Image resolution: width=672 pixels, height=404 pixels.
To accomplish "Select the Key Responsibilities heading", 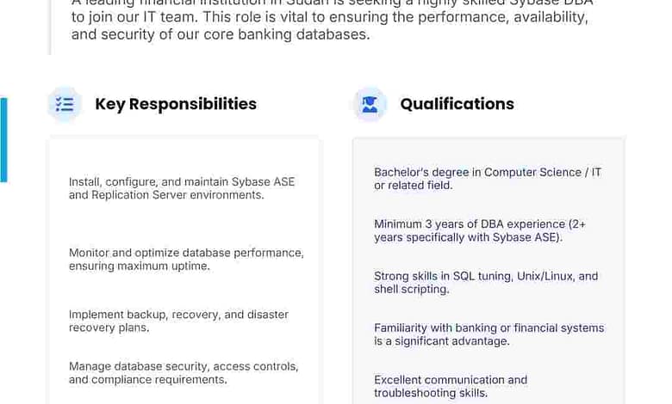I will (176, 104).
